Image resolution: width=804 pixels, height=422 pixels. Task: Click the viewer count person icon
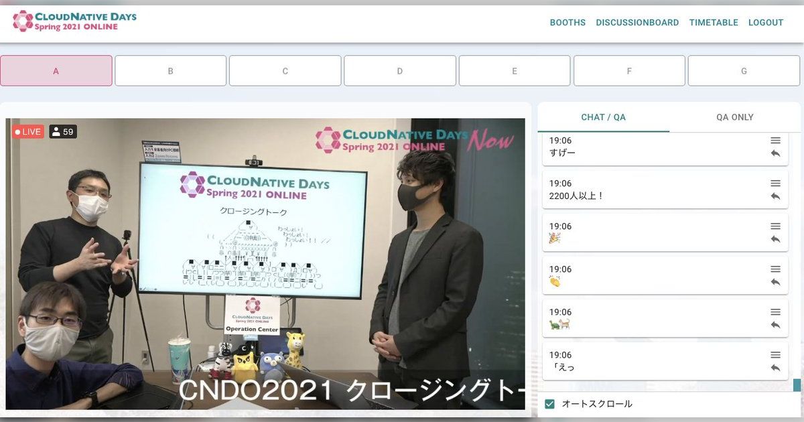[58, 132]
